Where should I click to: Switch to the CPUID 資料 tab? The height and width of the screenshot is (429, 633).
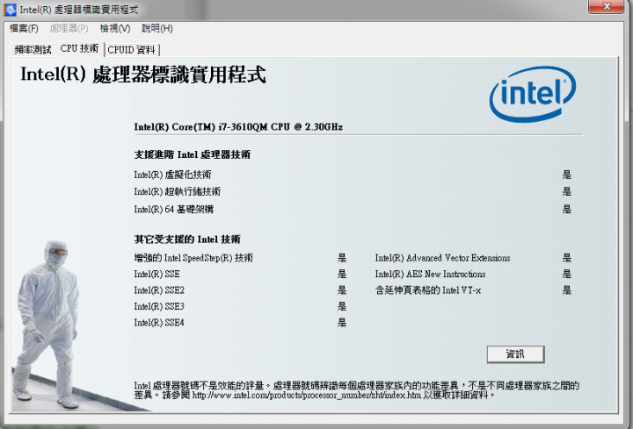131,49
